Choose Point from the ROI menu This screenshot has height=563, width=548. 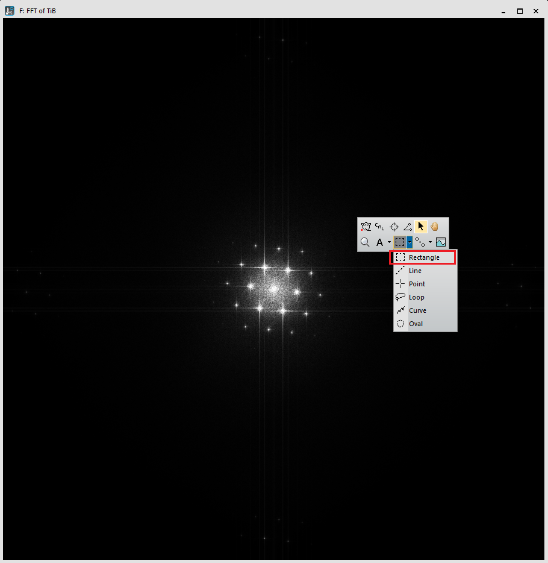coord(425,284)
